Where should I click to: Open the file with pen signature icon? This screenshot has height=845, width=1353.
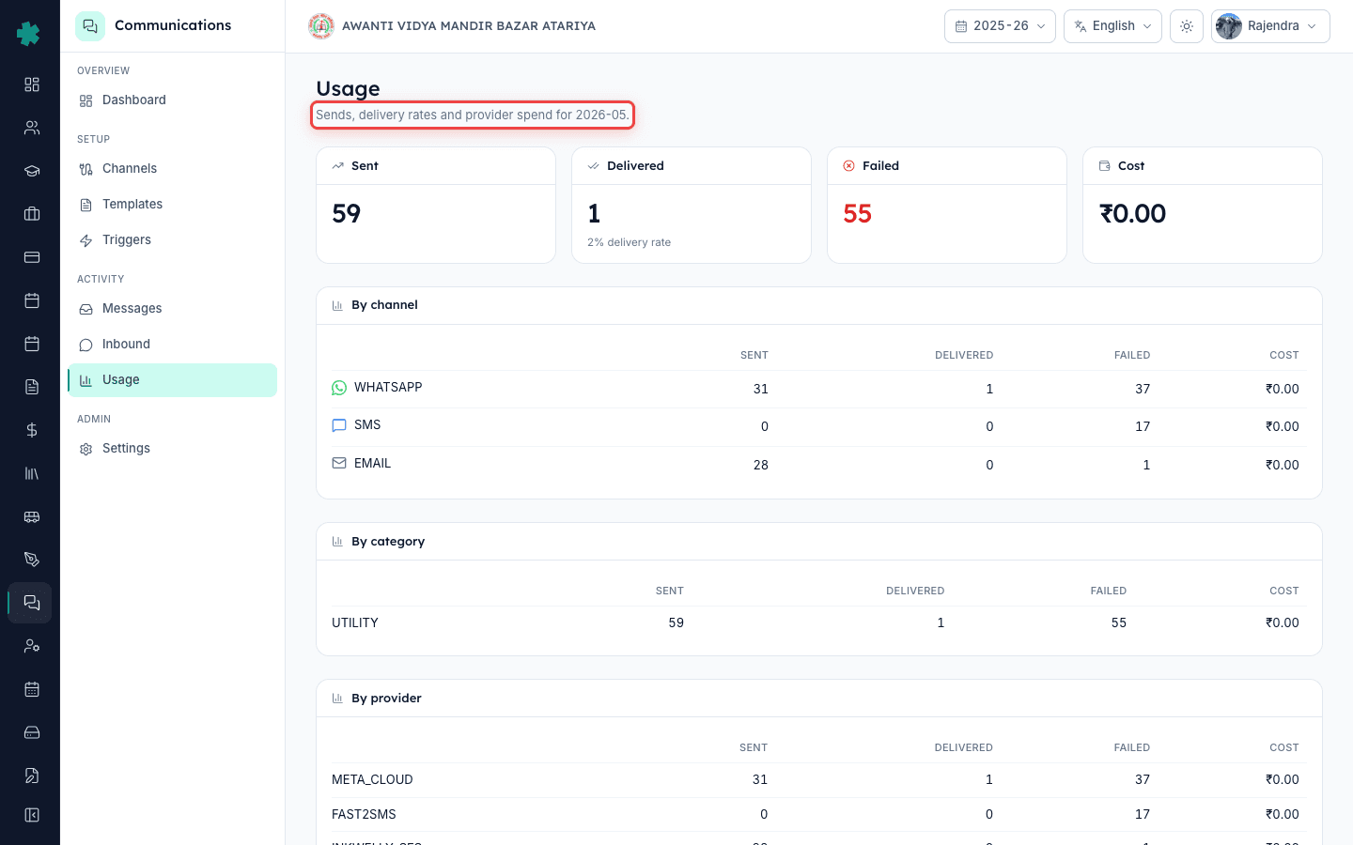click(32, 776)
